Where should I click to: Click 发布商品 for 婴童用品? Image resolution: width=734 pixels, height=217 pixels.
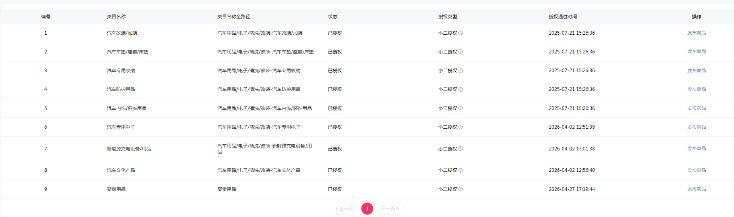[697, 189]
